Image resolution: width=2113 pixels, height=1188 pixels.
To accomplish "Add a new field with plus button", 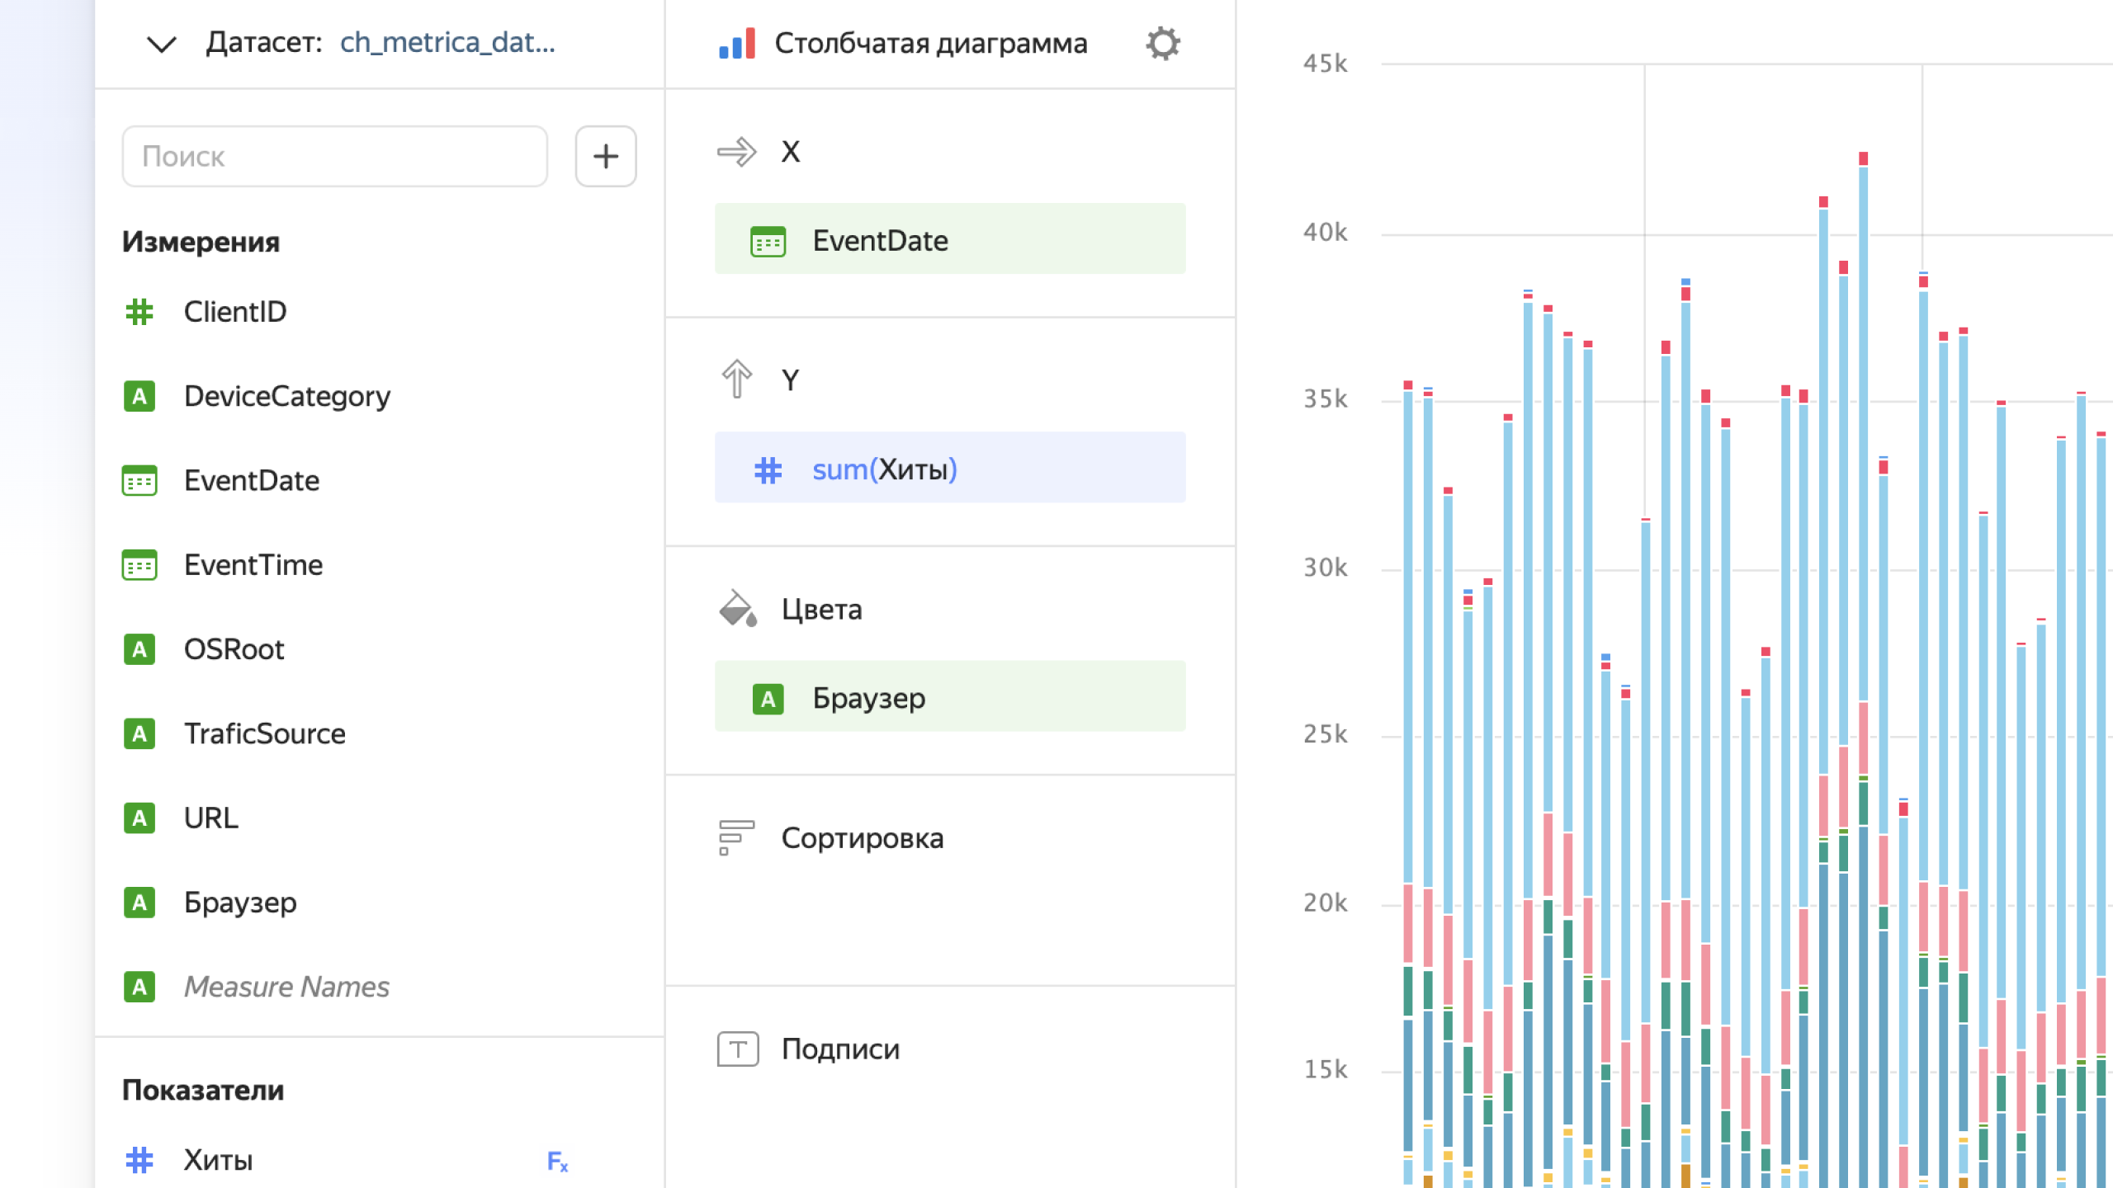I will pos(606,156).
